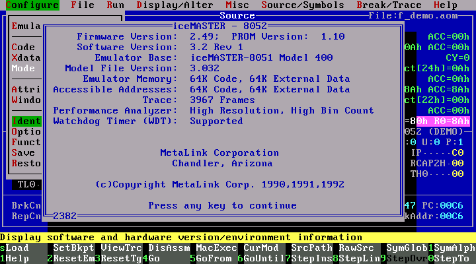The height and width of the screenshot is (264, 476).
Task: Click the RawSrc function key label
Action: 356,248
